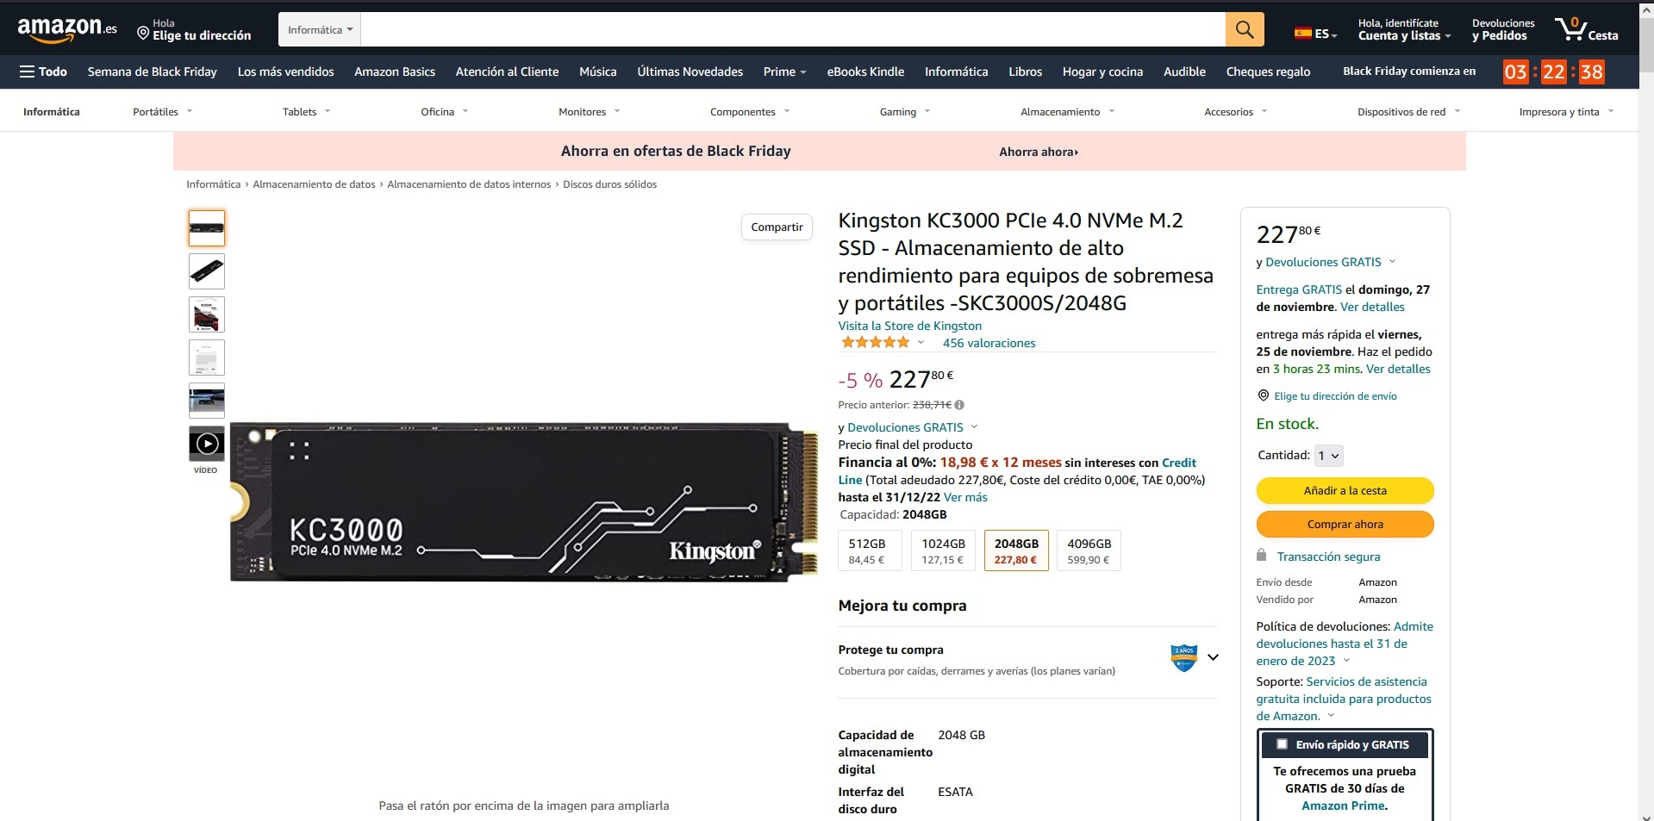
Task: Open the Cantidad quantity dropdown
Action: 1328,456
